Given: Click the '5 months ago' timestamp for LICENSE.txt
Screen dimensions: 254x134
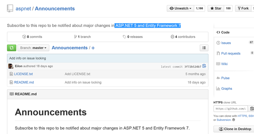Looking at the screenshot, I should pyautogui.click(x=195, y=74).
